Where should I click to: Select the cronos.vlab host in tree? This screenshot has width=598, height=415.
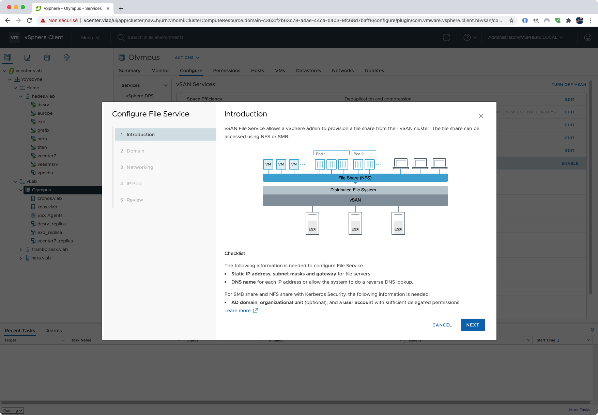49,198
